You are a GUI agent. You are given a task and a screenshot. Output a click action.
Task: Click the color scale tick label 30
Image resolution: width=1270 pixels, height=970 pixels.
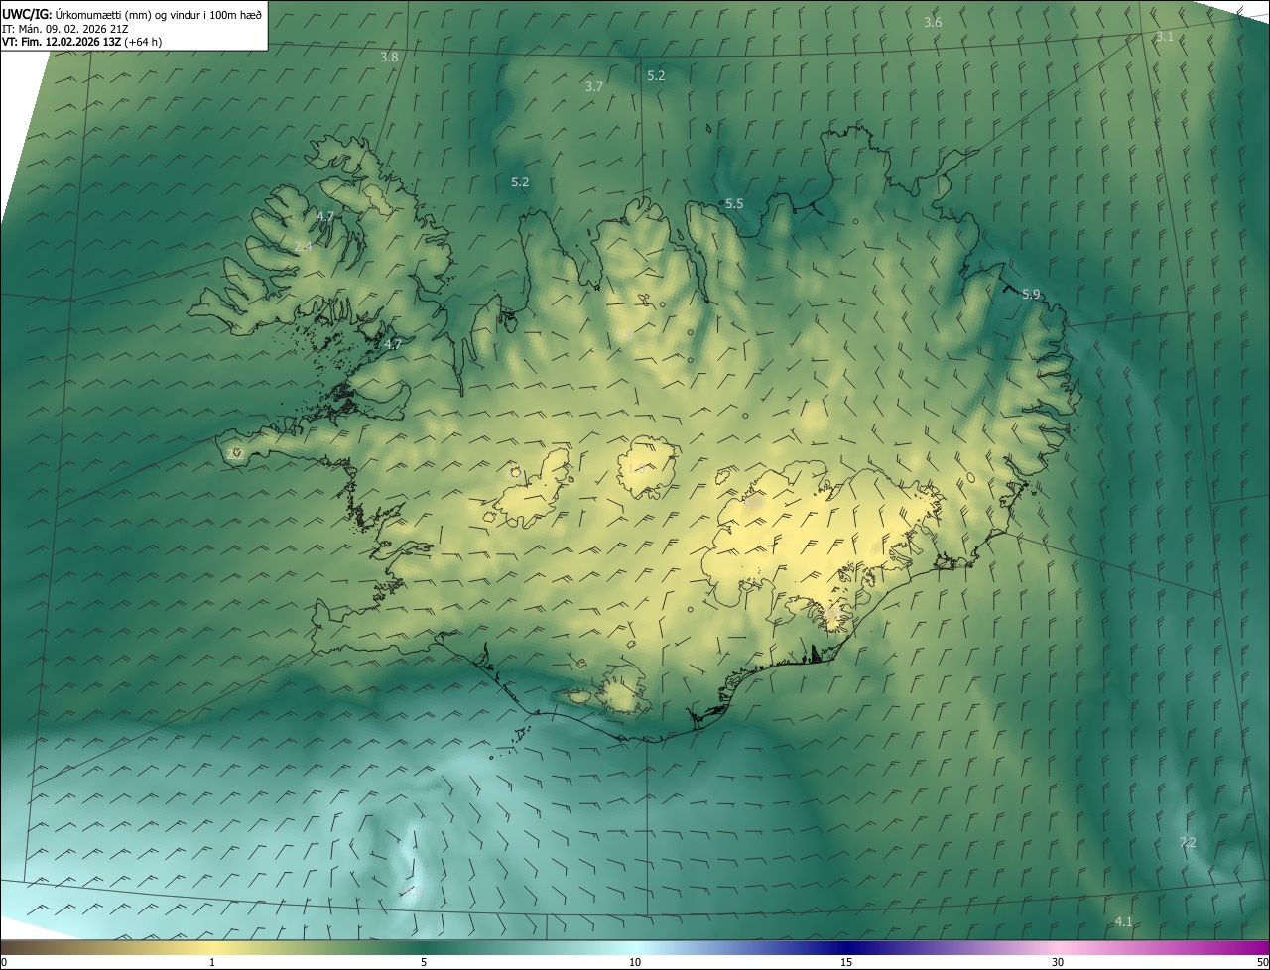[1058, 962]
